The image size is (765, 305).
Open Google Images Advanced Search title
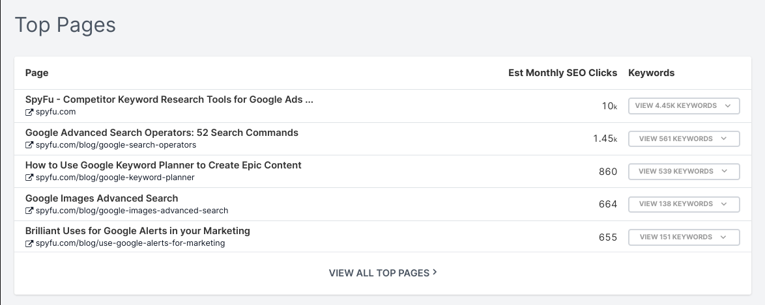tap(102, 198)
